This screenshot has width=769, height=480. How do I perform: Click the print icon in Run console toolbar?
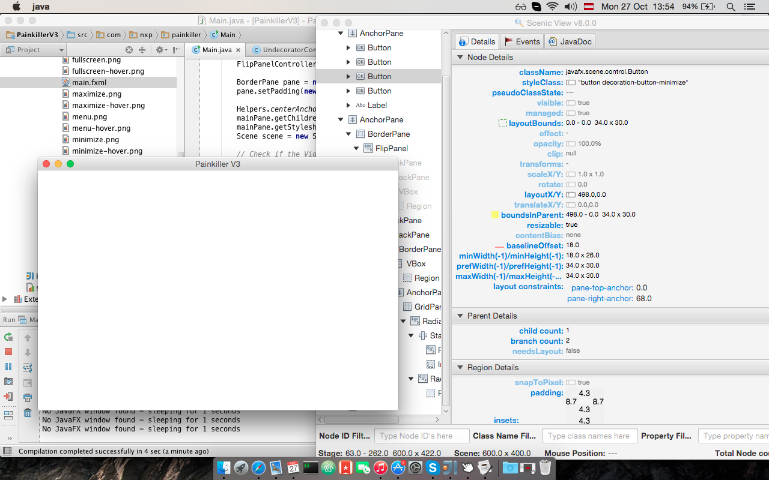[x=28, y=397]
